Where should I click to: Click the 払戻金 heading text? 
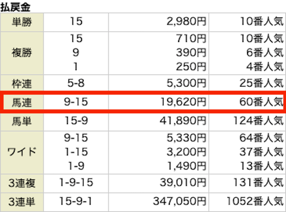click(15, 7)
